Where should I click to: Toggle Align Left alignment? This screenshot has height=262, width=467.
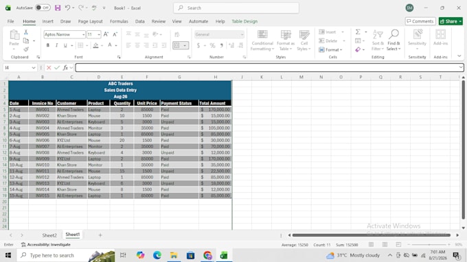tap(128, 45)
